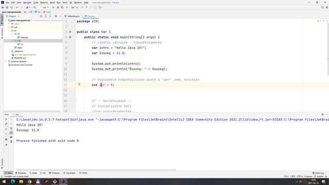Screen dimensions: 329x185
Task: Click Git Update Project arrow icon
Action: [x=78, y=7]
